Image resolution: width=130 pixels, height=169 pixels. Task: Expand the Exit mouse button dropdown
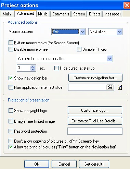(x=82, y=32)
